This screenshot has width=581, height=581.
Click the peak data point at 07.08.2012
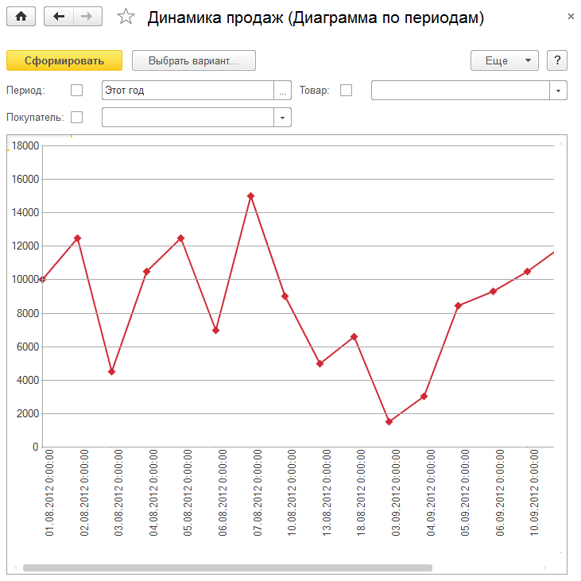[250, 196]
